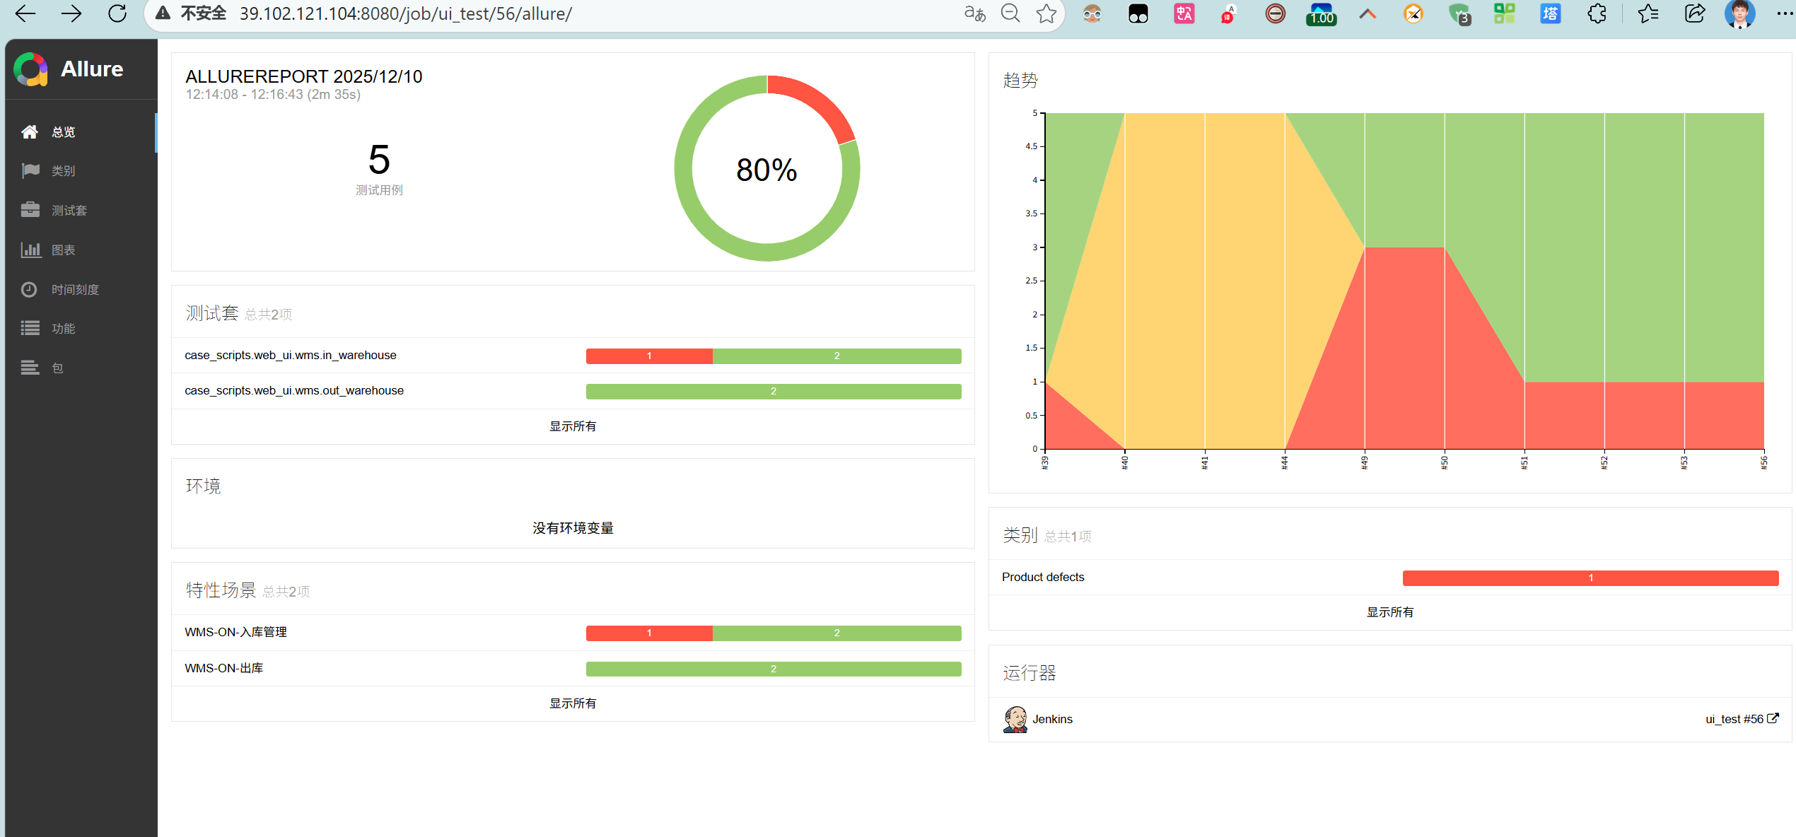Click the browser address bar URL

coord(405,13)
